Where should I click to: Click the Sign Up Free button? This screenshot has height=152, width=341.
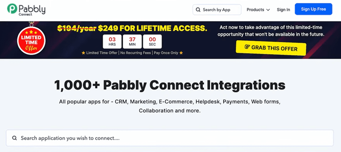pyautogui.click(x=313, y=9)
